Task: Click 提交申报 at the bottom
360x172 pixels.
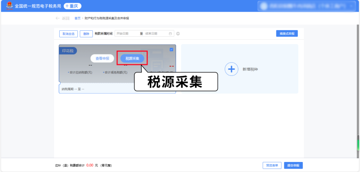Action: point(293,165)
